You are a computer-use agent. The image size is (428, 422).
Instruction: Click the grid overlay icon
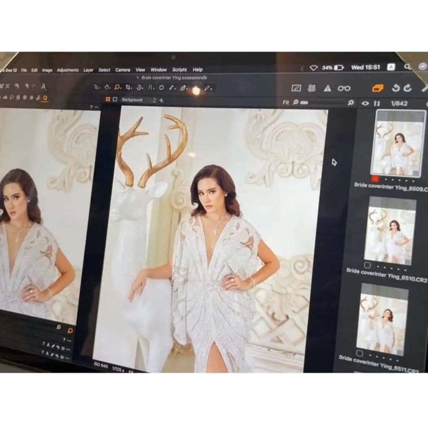click(x=312, y=88)
